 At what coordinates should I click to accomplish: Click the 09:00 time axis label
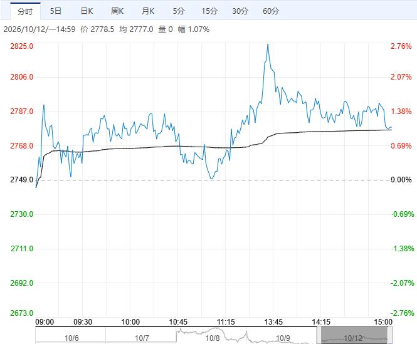[45, 322]
